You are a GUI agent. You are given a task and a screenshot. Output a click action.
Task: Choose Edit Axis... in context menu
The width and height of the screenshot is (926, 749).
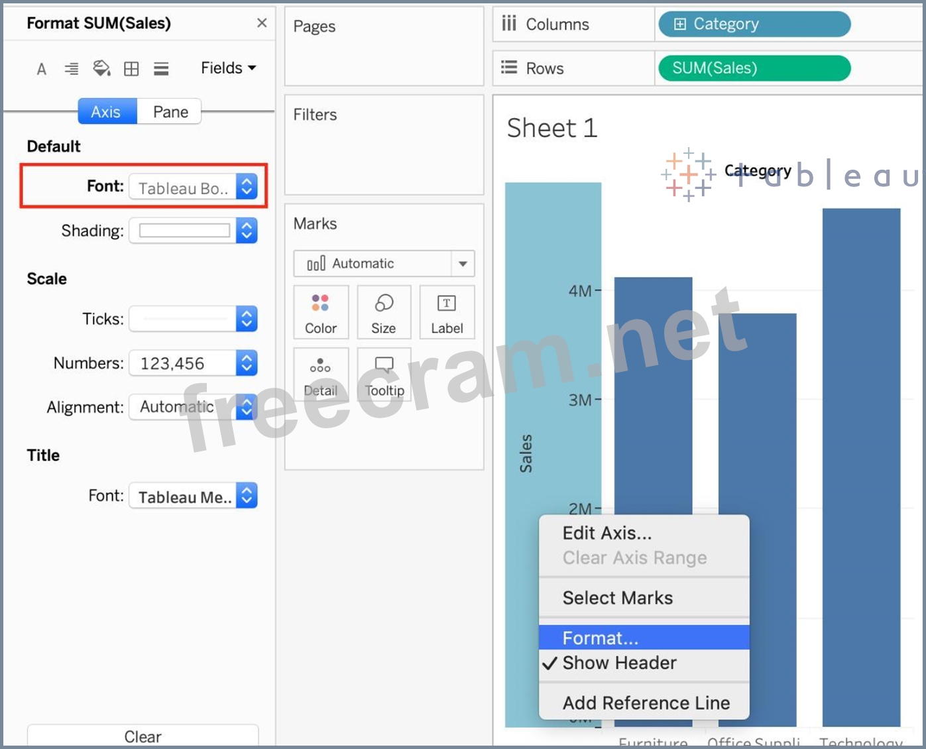pyautogui.click(x=607, y=533)
